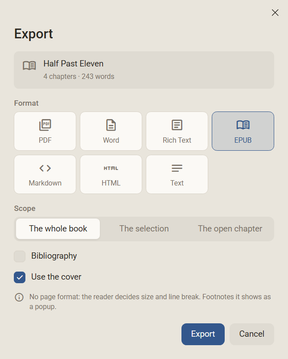Click the Scope section label
Image resolution: width=288 pixels, height=359 pixels.
(x=25, y=208)
